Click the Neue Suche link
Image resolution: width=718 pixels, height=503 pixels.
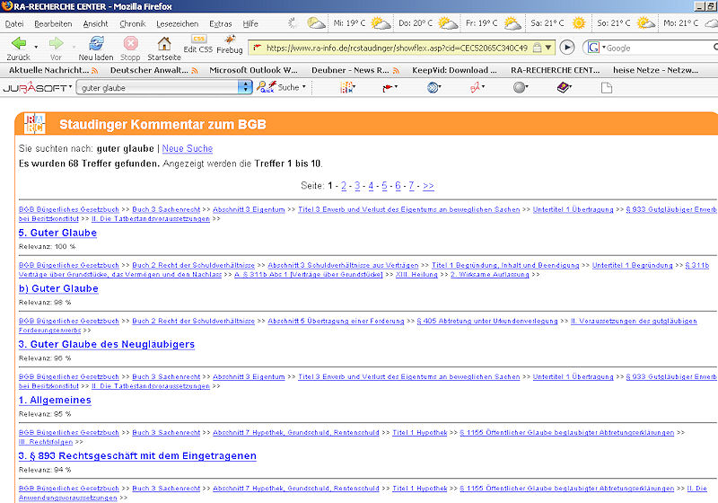click(187, 148)
